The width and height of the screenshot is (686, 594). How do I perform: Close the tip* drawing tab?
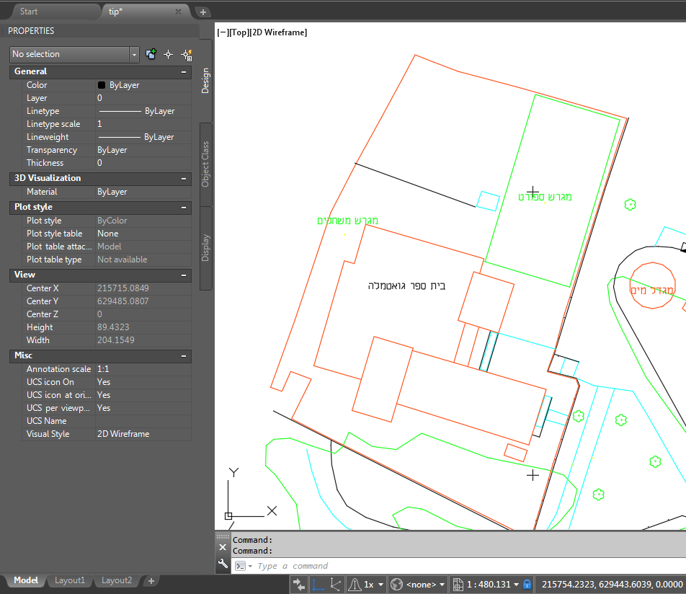click(178, 12)
